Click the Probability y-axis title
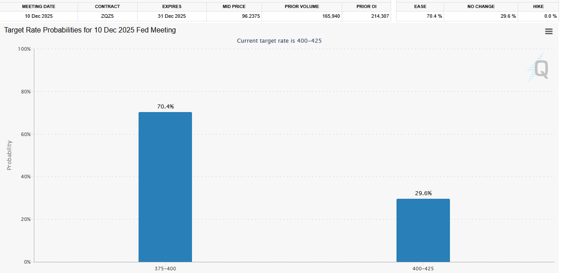Image resolution: width=564 pixels, height=273 pixels. (9, 155)
